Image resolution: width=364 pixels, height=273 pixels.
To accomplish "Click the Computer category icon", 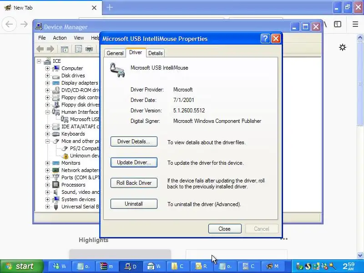I will pyautogui.click(x=56, y=68).
